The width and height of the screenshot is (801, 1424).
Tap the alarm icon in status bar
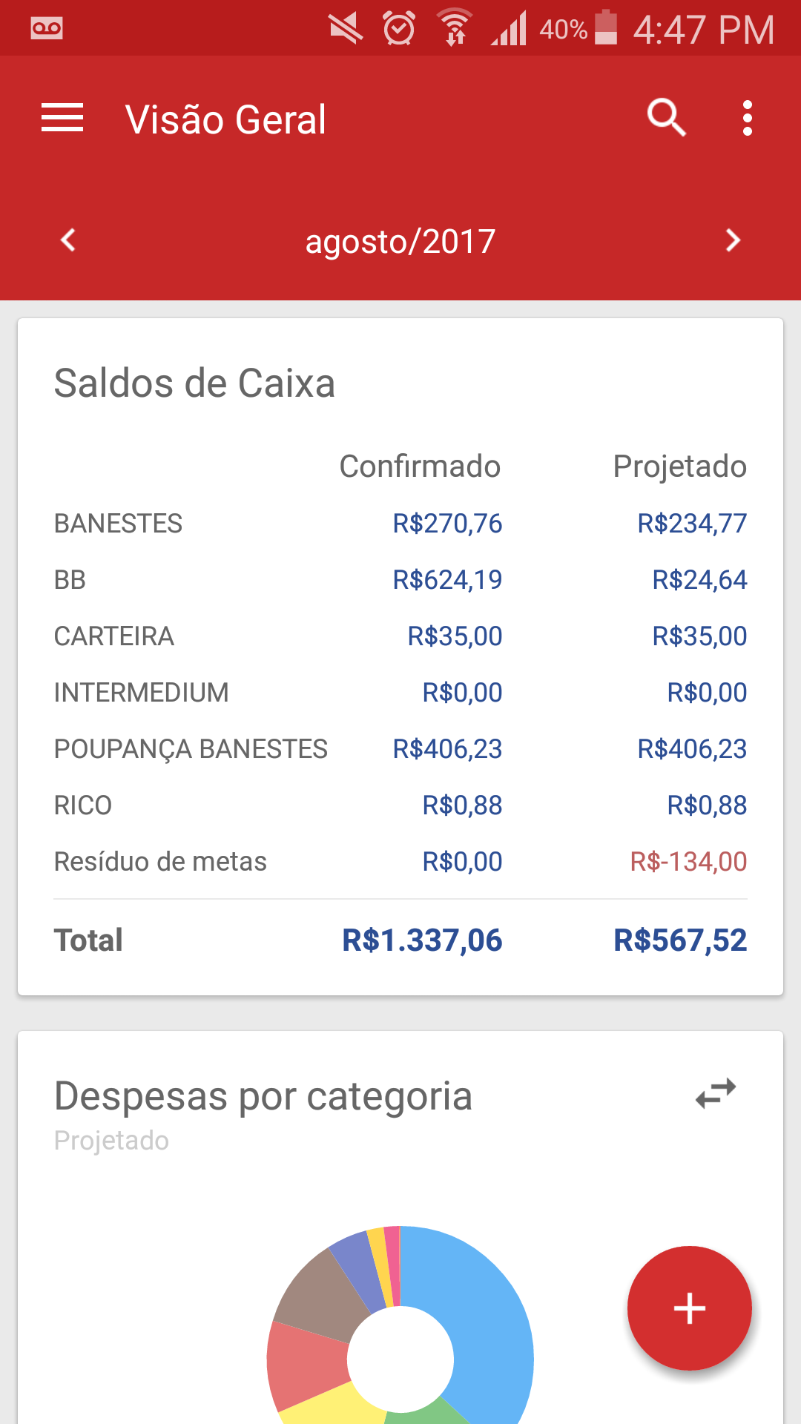[x=399, y=28]
